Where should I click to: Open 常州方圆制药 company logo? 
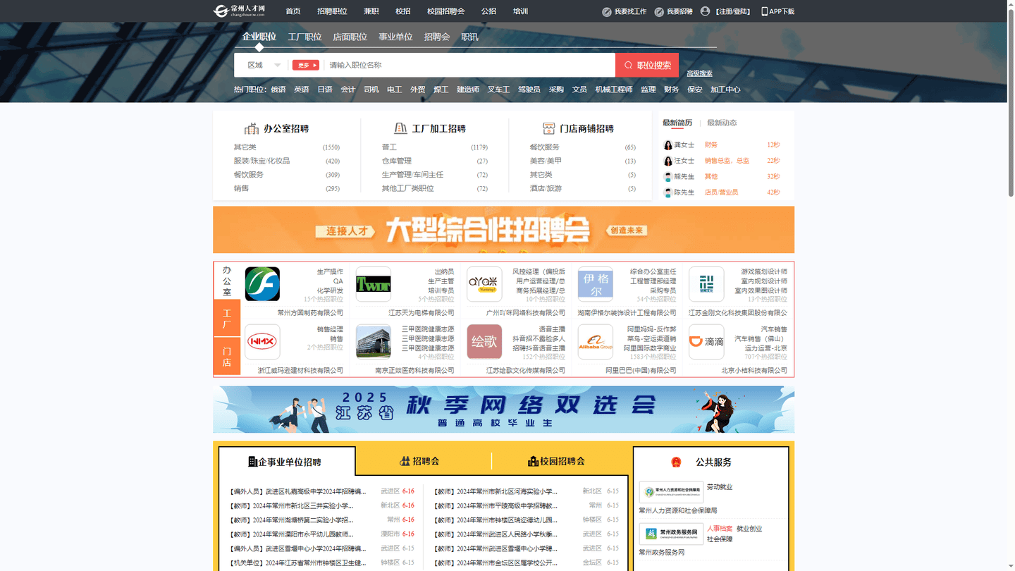point(262,284)
